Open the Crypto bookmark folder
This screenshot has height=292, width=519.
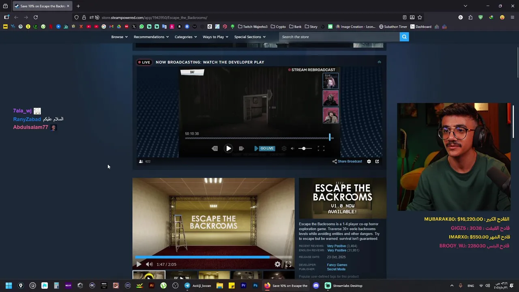tap(278, 27)
